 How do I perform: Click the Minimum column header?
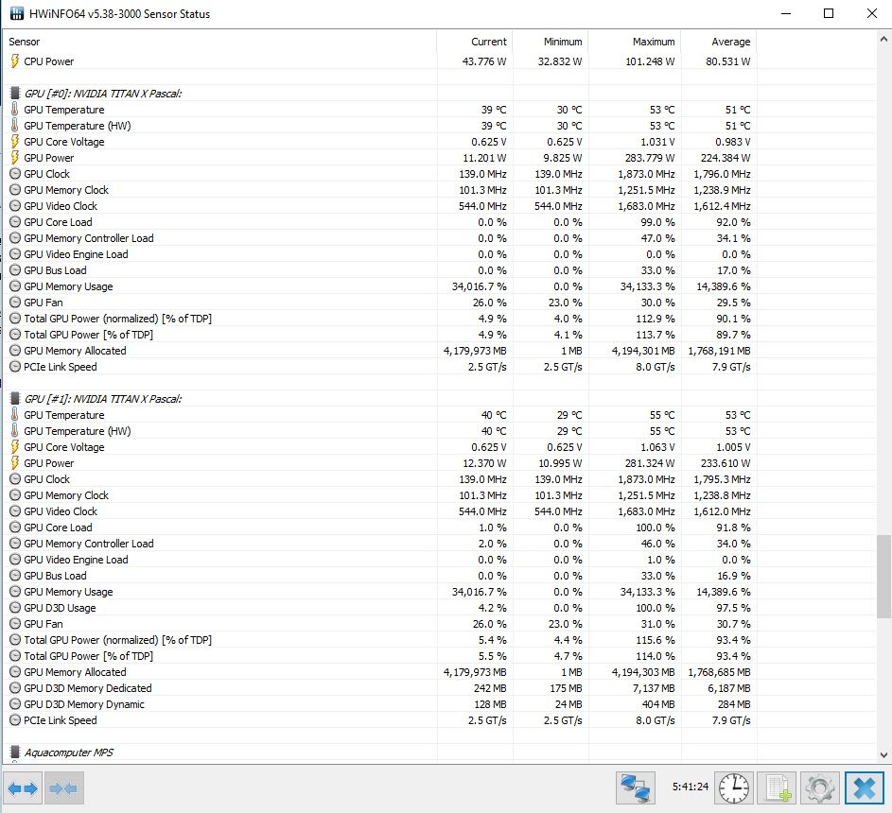pyautogui.click(x=563, y=42)
